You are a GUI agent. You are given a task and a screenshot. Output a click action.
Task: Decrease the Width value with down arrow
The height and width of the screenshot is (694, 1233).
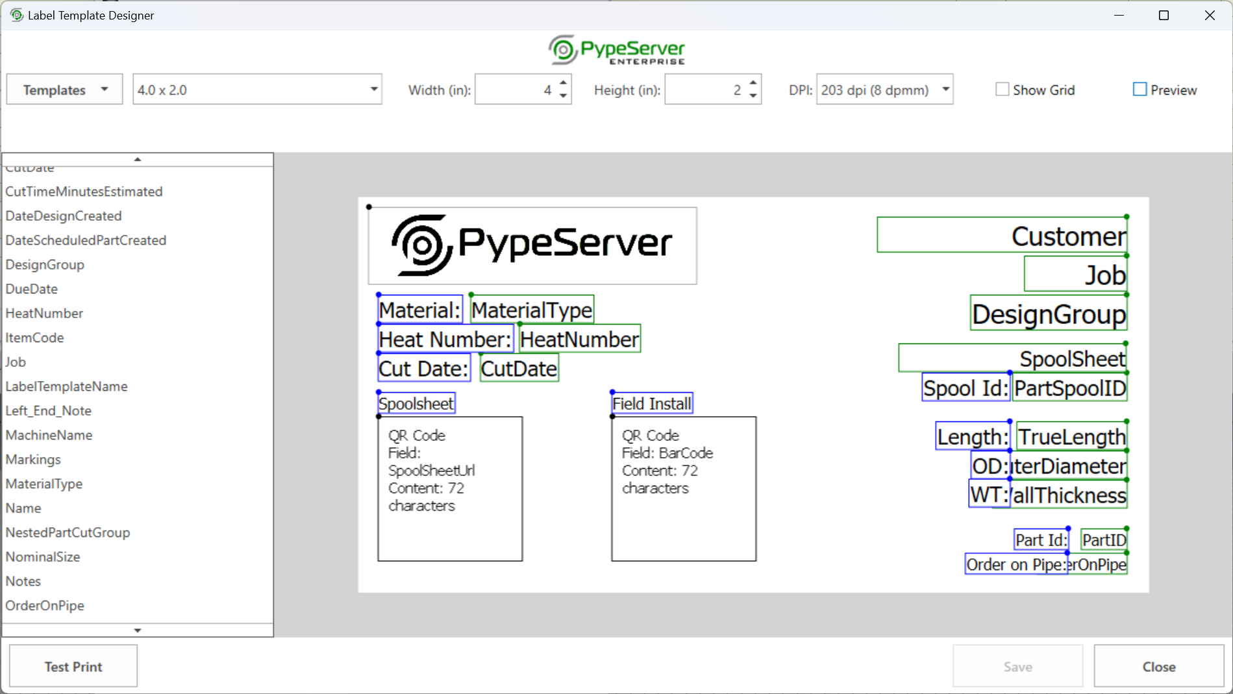[564, 96]
